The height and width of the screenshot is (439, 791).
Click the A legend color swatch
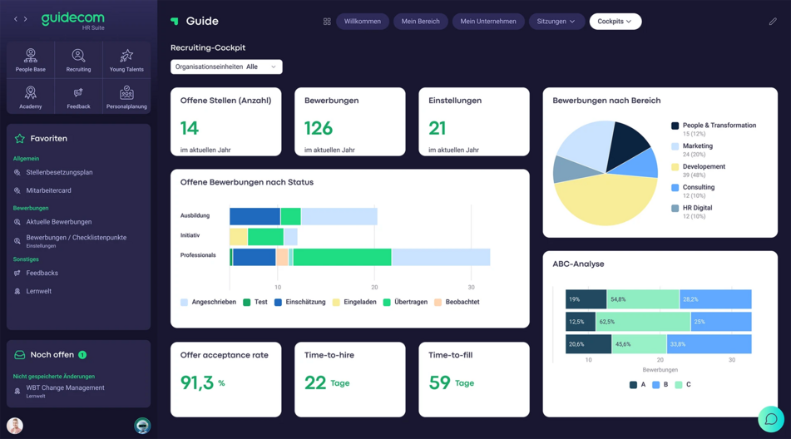click(634, 385)
